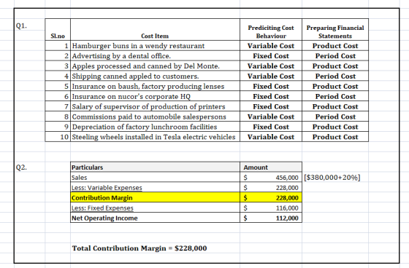
Task: Select the [$380,000+20%] note cell
Action: 332,178
